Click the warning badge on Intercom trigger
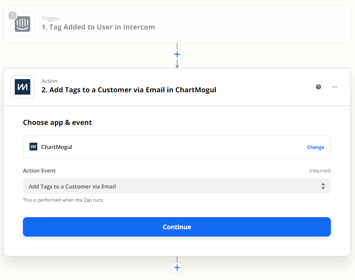355x280 pixels. pyautogui.click(x=12, y=16)
